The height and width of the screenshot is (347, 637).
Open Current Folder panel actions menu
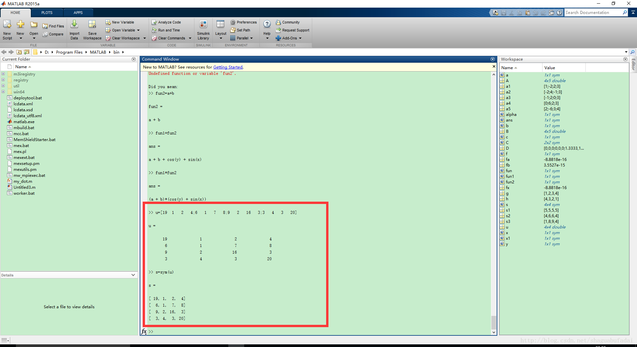134,59
